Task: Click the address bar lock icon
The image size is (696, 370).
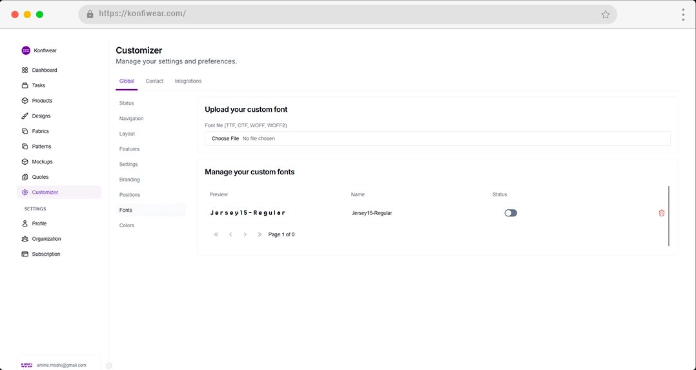Action: coord(90,14)
